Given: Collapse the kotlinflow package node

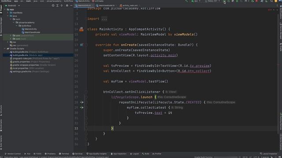Looking at the screenshot, I should [x=17, y=26].
